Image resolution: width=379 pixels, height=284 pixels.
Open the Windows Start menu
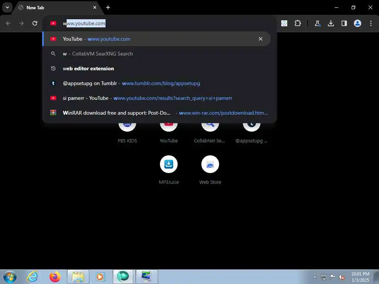click(x=10, y=277)
